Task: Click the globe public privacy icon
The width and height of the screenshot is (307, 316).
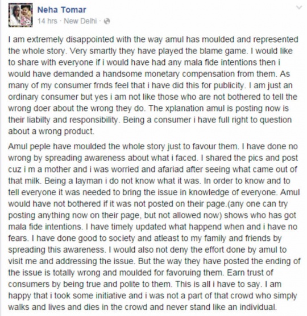Action: [107, 21]
